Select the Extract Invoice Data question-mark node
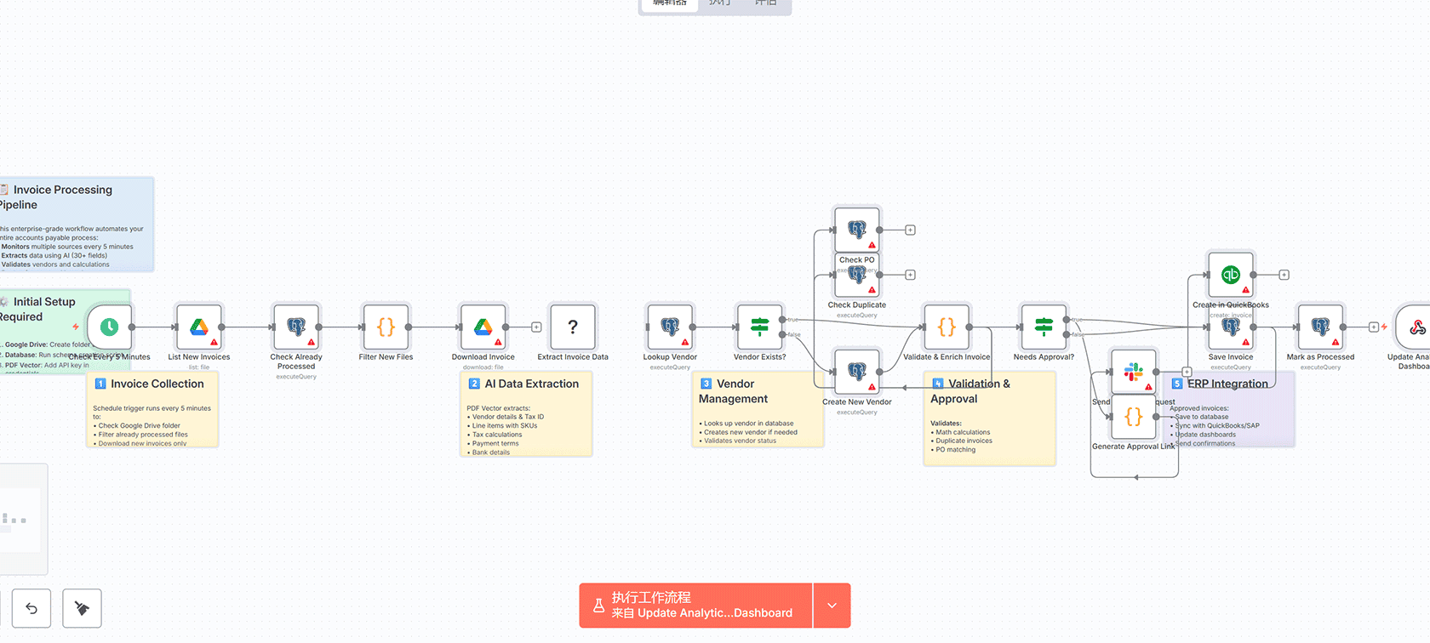This screenshot has height=643, width=1430. click(573, 327)
